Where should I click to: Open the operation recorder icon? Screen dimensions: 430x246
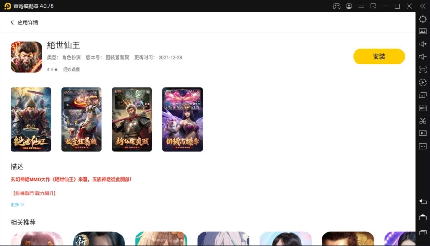[x=423, y=82]
